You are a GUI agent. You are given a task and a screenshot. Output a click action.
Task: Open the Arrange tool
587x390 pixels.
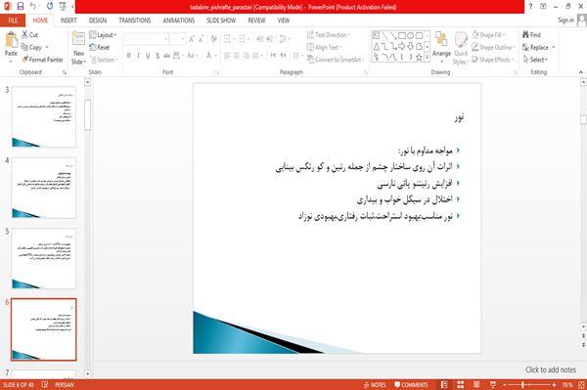tap(441, 46)
